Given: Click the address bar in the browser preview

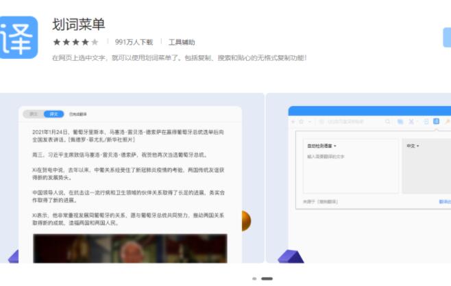Looking at the screenshot, I should point(345,122).
